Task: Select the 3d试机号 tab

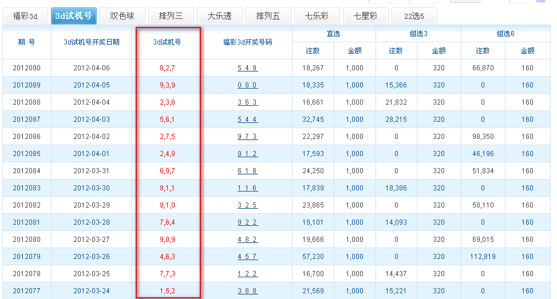Action: pyautogui.click(x=74, y=16)
